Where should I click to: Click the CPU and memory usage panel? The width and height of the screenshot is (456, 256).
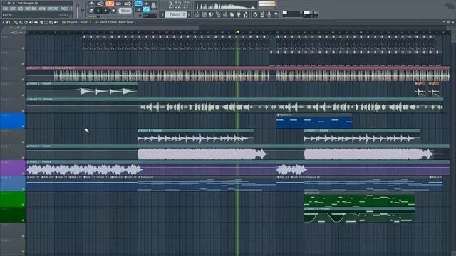tap(300, 14)
